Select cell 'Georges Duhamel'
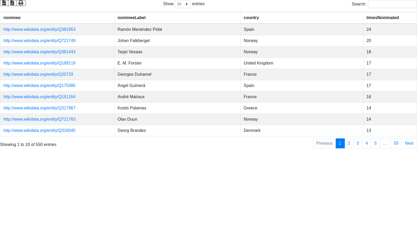Viewport: 417px width, 235px height. click(x=177, y=74)
